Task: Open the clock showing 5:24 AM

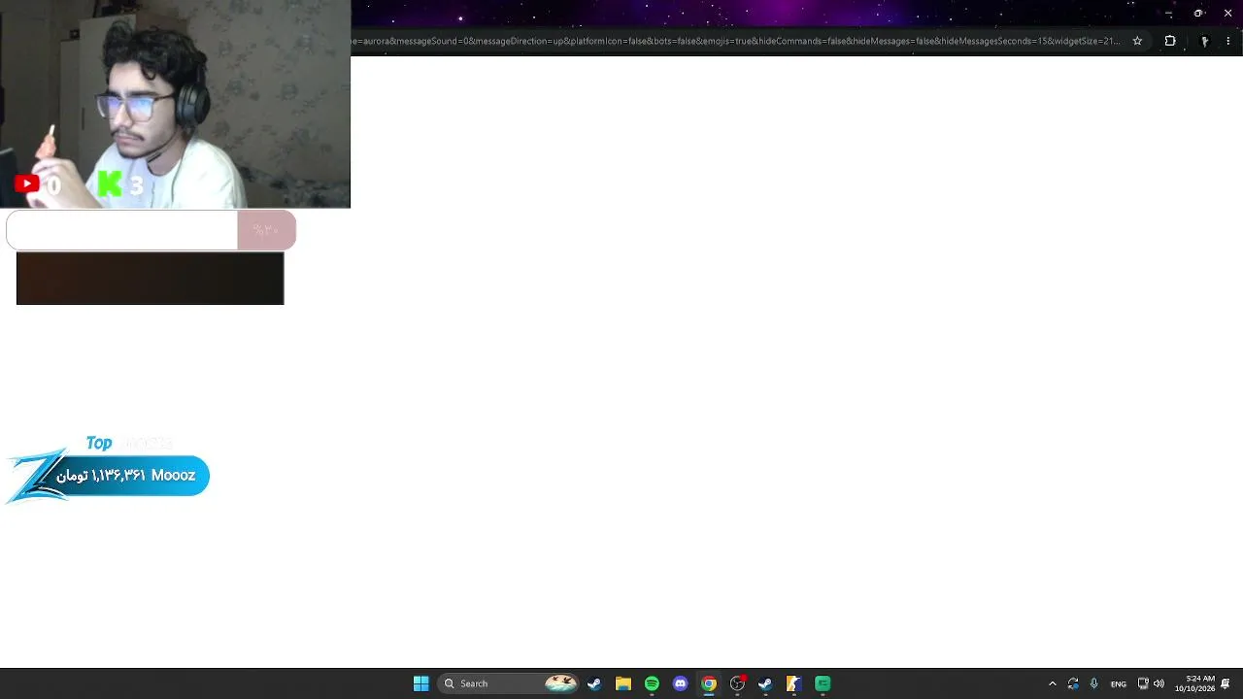Action: (1194, 683)
